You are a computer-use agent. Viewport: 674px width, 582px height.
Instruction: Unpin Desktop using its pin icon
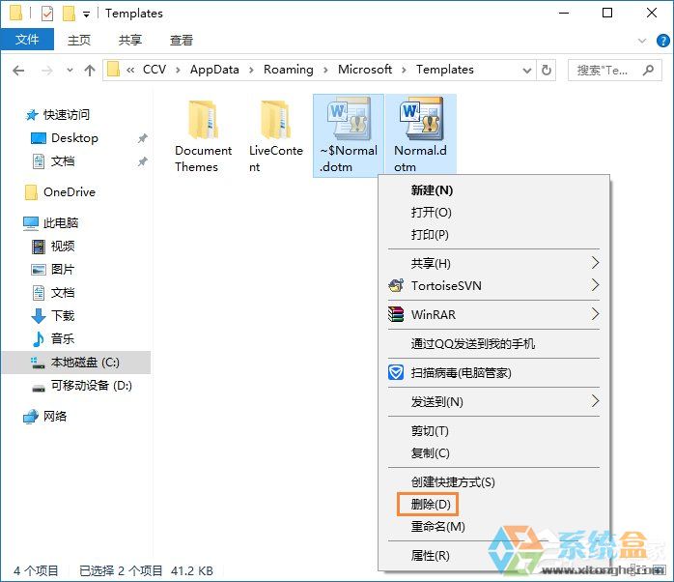tap(142, 138)
